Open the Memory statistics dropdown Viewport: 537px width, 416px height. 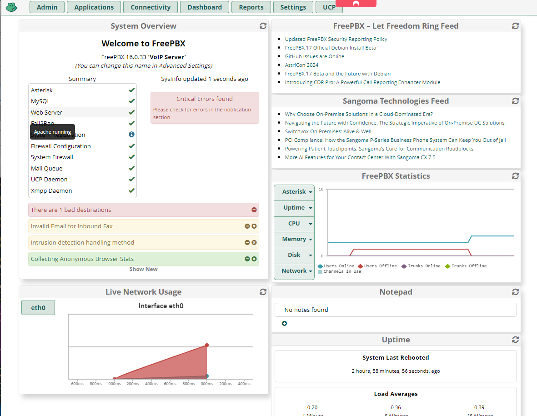[x=294, y=239]
